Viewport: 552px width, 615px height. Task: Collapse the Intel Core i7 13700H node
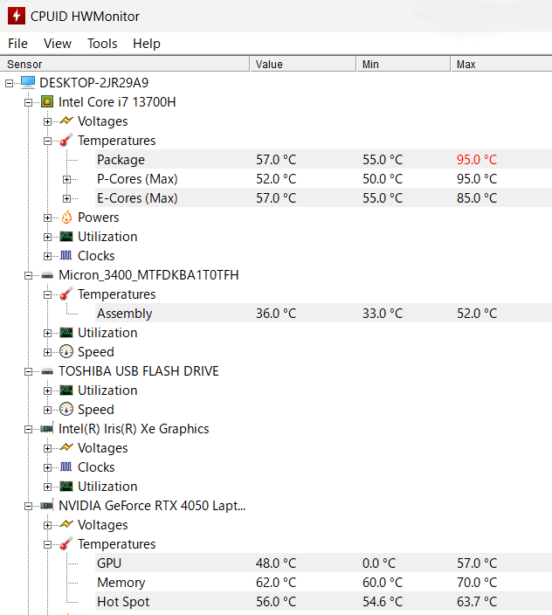click(28, 102)
